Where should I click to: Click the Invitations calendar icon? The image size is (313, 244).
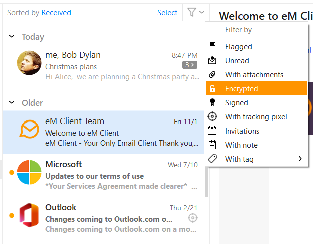pos(212,131)
